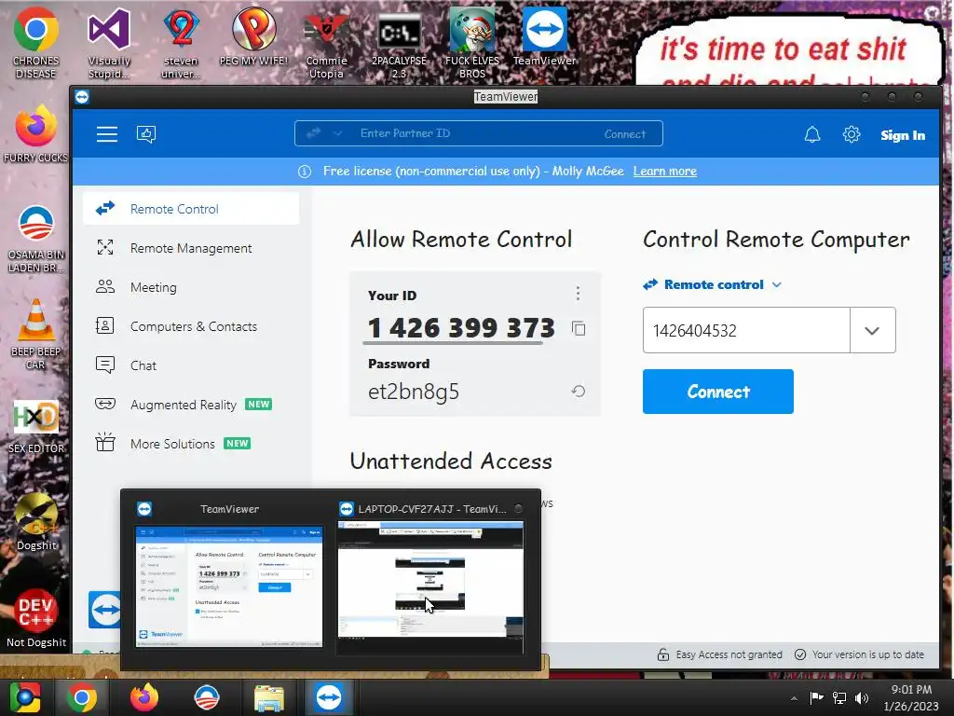
Task: Show hidden tray icons arrow
Action: tap(794, 698)
